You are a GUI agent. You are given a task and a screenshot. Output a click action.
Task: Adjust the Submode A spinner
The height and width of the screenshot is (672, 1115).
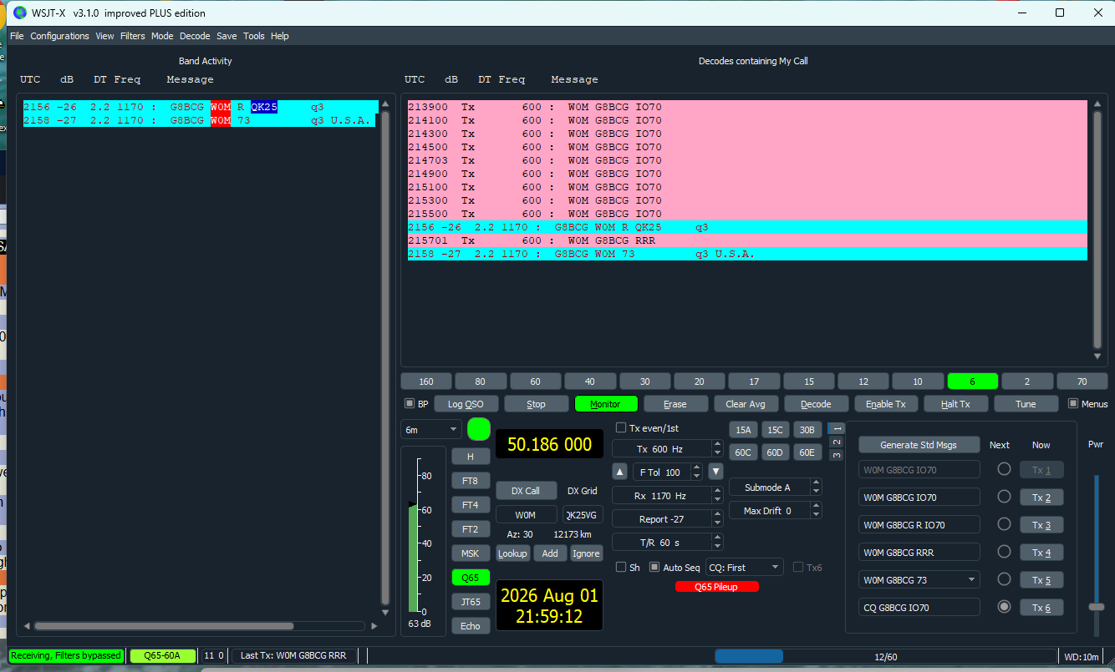776,488
